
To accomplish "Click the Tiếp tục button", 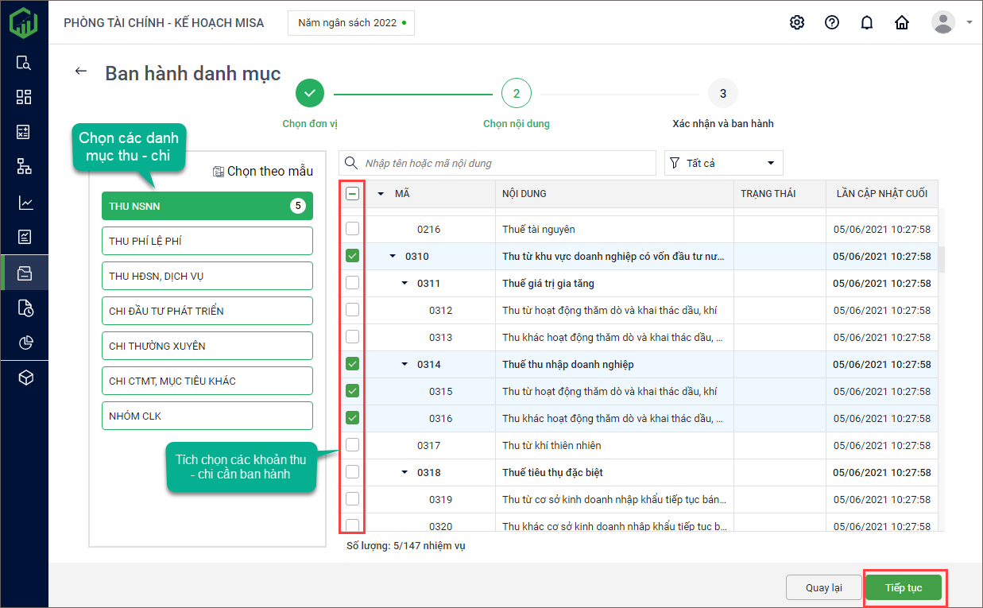I will pyautogui.click(x=904, y=587).
